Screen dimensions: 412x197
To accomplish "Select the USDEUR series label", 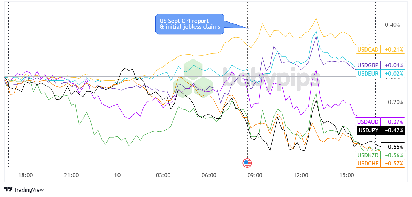I will pyautogui.click(x=368, y=74).
